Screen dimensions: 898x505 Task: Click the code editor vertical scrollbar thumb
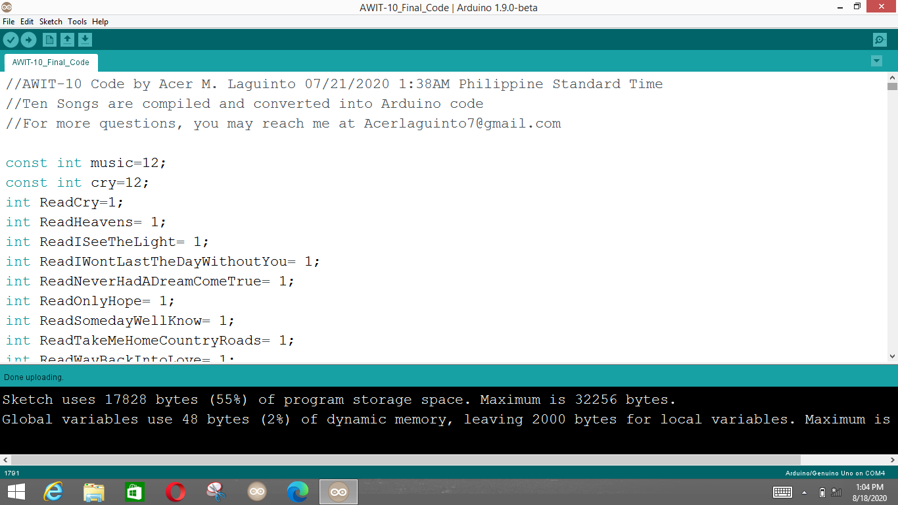892,85
